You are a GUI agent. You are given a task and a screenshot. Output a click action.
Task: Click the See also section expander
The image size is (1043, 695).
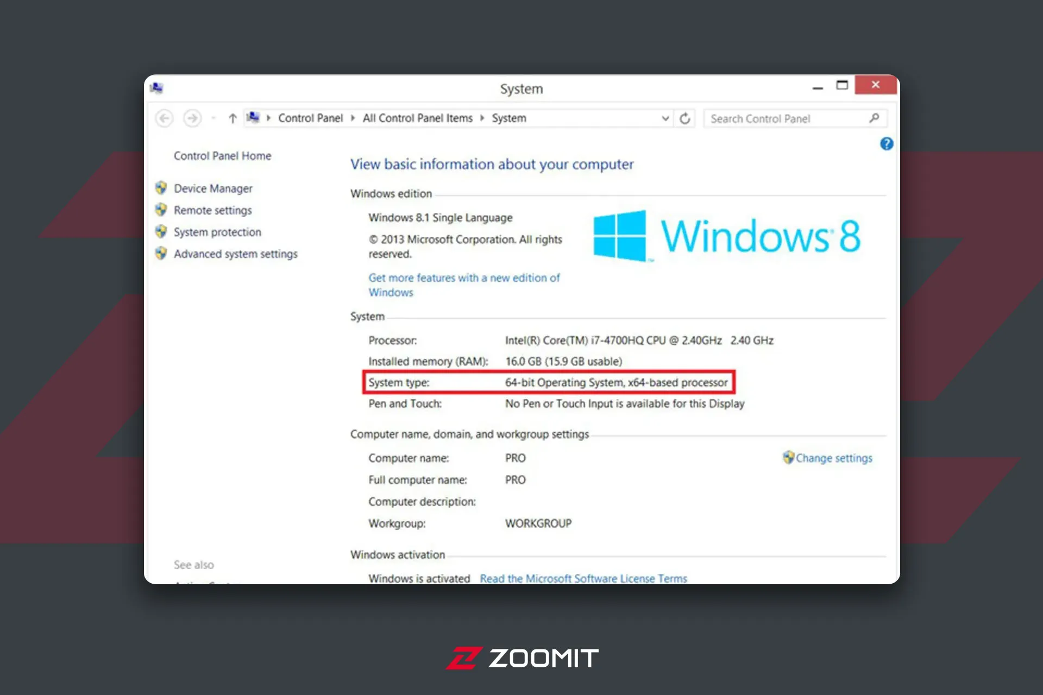(195, 563)
